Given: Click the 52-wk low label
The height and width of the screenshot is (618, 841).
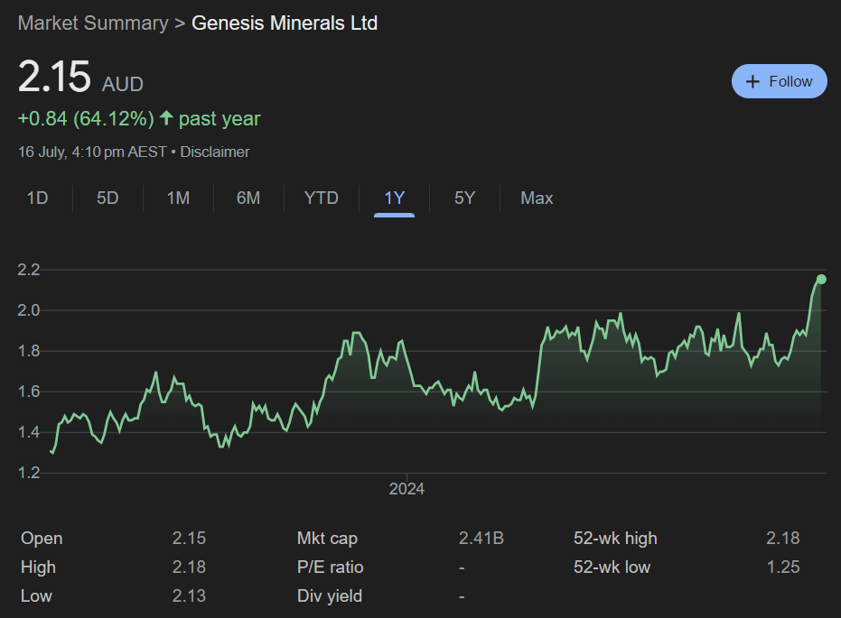Looking at the screenshot, I should [612, 567].
